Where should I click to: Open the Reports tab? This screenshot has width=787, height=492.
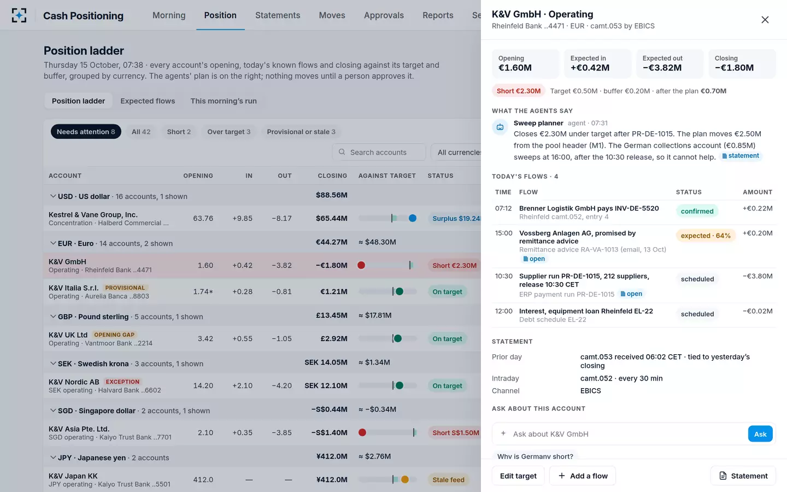(438, 15)
